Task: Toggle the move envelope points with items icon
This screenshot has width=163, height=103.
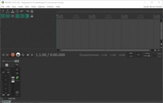Action: (x=17, y=16)
